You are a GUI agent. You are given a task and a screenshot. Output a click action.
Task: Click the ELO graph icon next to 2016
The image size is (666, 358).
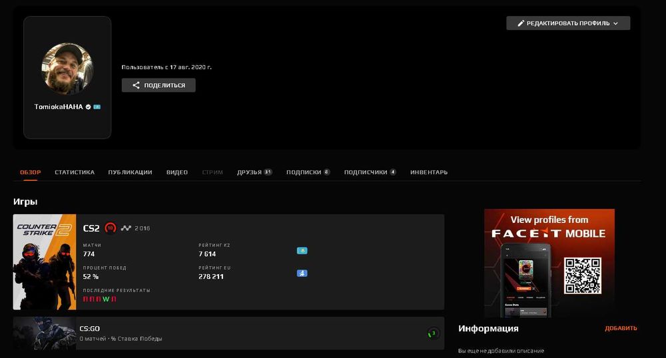point(126,228)
